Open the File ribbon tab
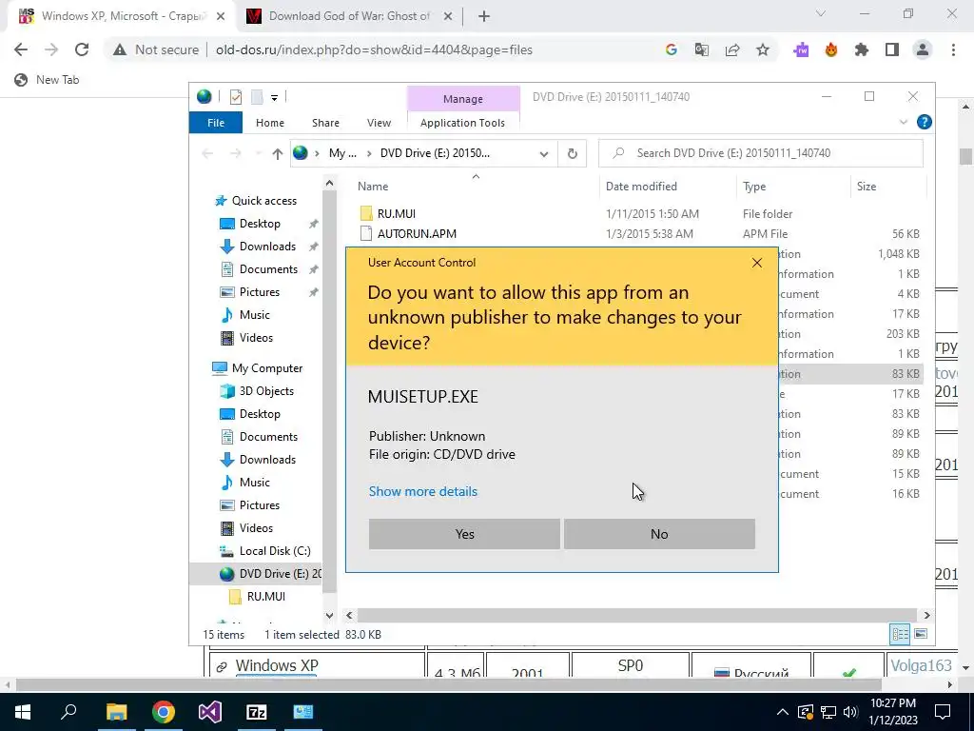The image size is (974, 731). point(216,123)
